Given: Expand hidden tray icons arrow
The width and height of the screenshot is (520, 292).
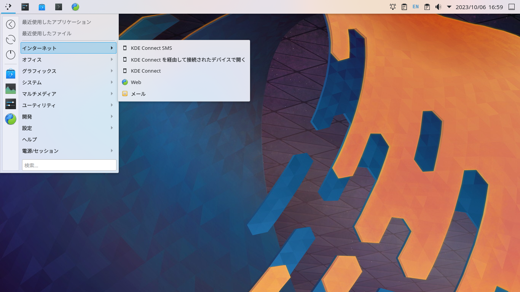Looking at the screenshot, I should pyautogui.click(x=449, y=7).
